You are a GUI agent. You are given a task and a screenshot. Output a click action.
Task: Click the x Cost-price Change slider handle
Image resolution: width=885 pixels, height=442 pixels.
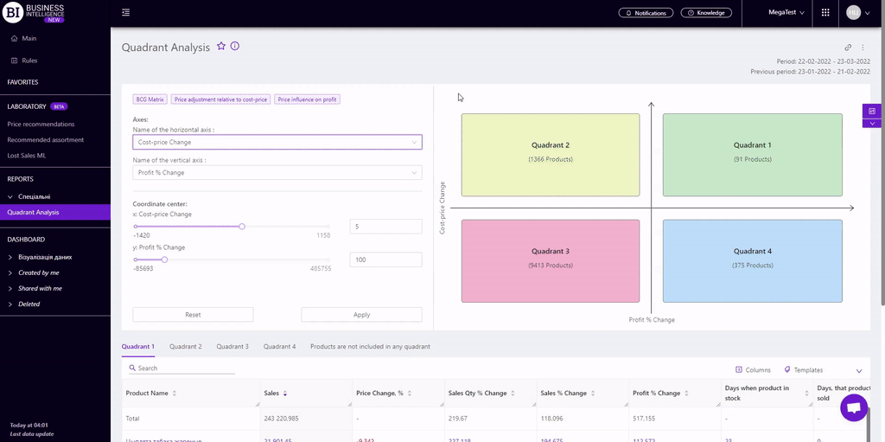(242, 227)
